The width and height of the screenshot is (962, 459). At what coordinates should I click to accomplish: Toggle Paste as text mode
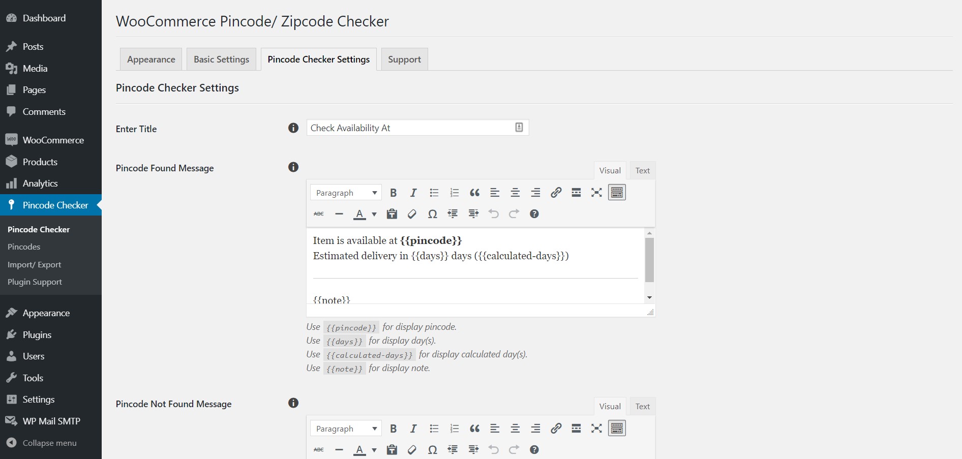(x=392, y=213)
